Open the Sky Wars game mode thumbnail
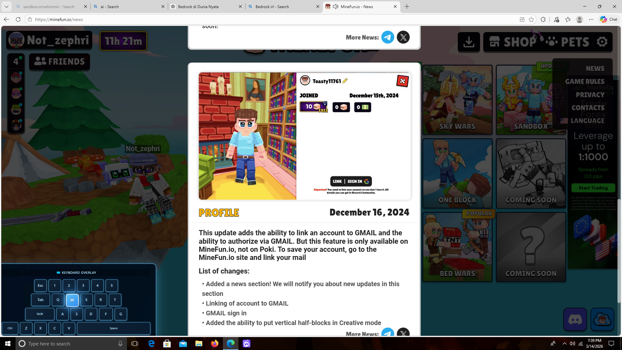Viewport: 622px width, 350px height. pyautogui.click(x=457, y=100)
